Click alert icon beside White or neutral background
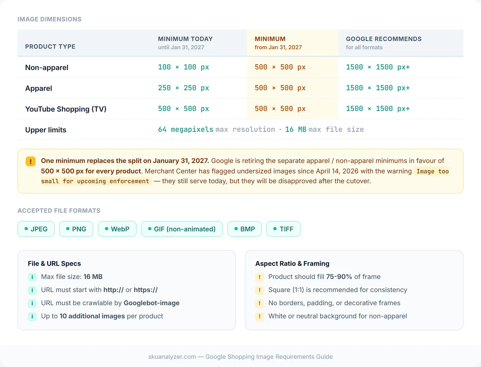Image resolution: width=481 pixels, height=367 pixels. click(x=259, y=316)
